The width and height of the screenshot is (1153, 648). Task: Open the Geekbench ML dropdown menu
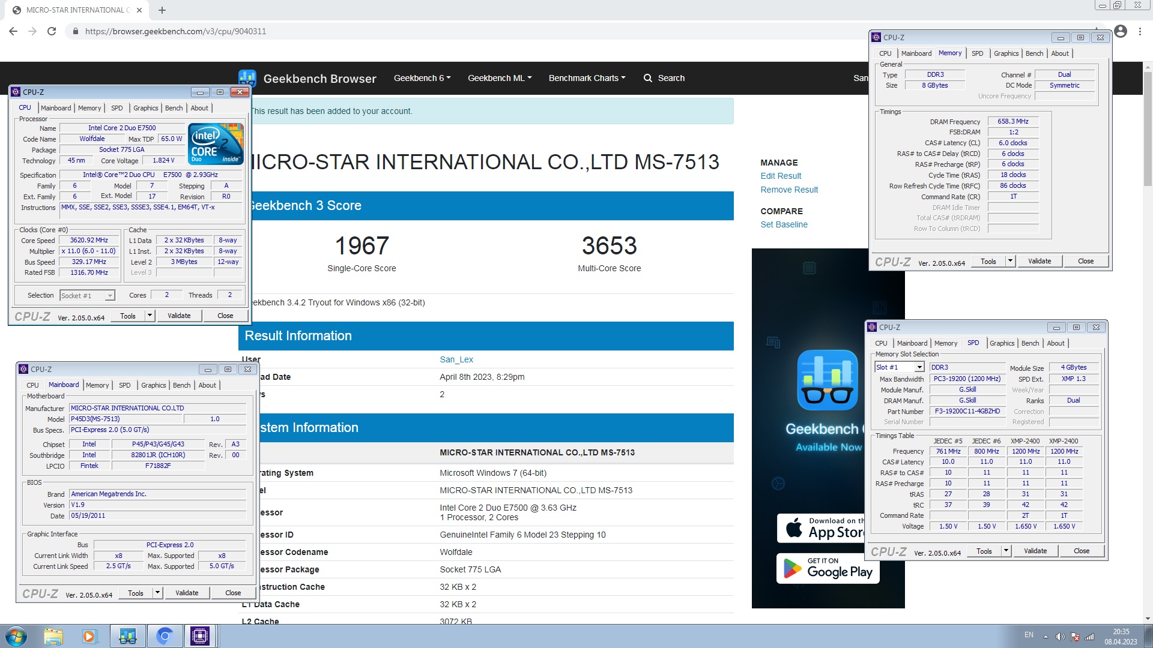click(500, 78)
